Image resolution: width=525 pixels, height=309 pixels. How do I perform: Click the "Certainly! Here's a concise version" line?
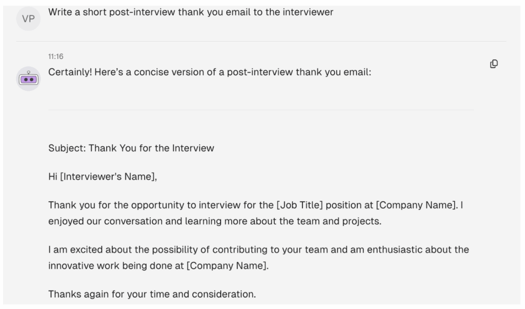click(210, 72)
